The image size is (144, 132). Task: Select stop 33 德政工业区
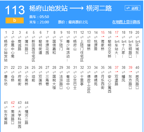click(x=89, y=84)
